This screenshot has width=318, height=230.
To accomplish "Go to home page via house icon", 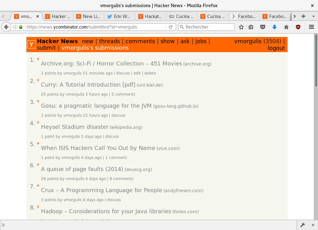I will (286, 27).
